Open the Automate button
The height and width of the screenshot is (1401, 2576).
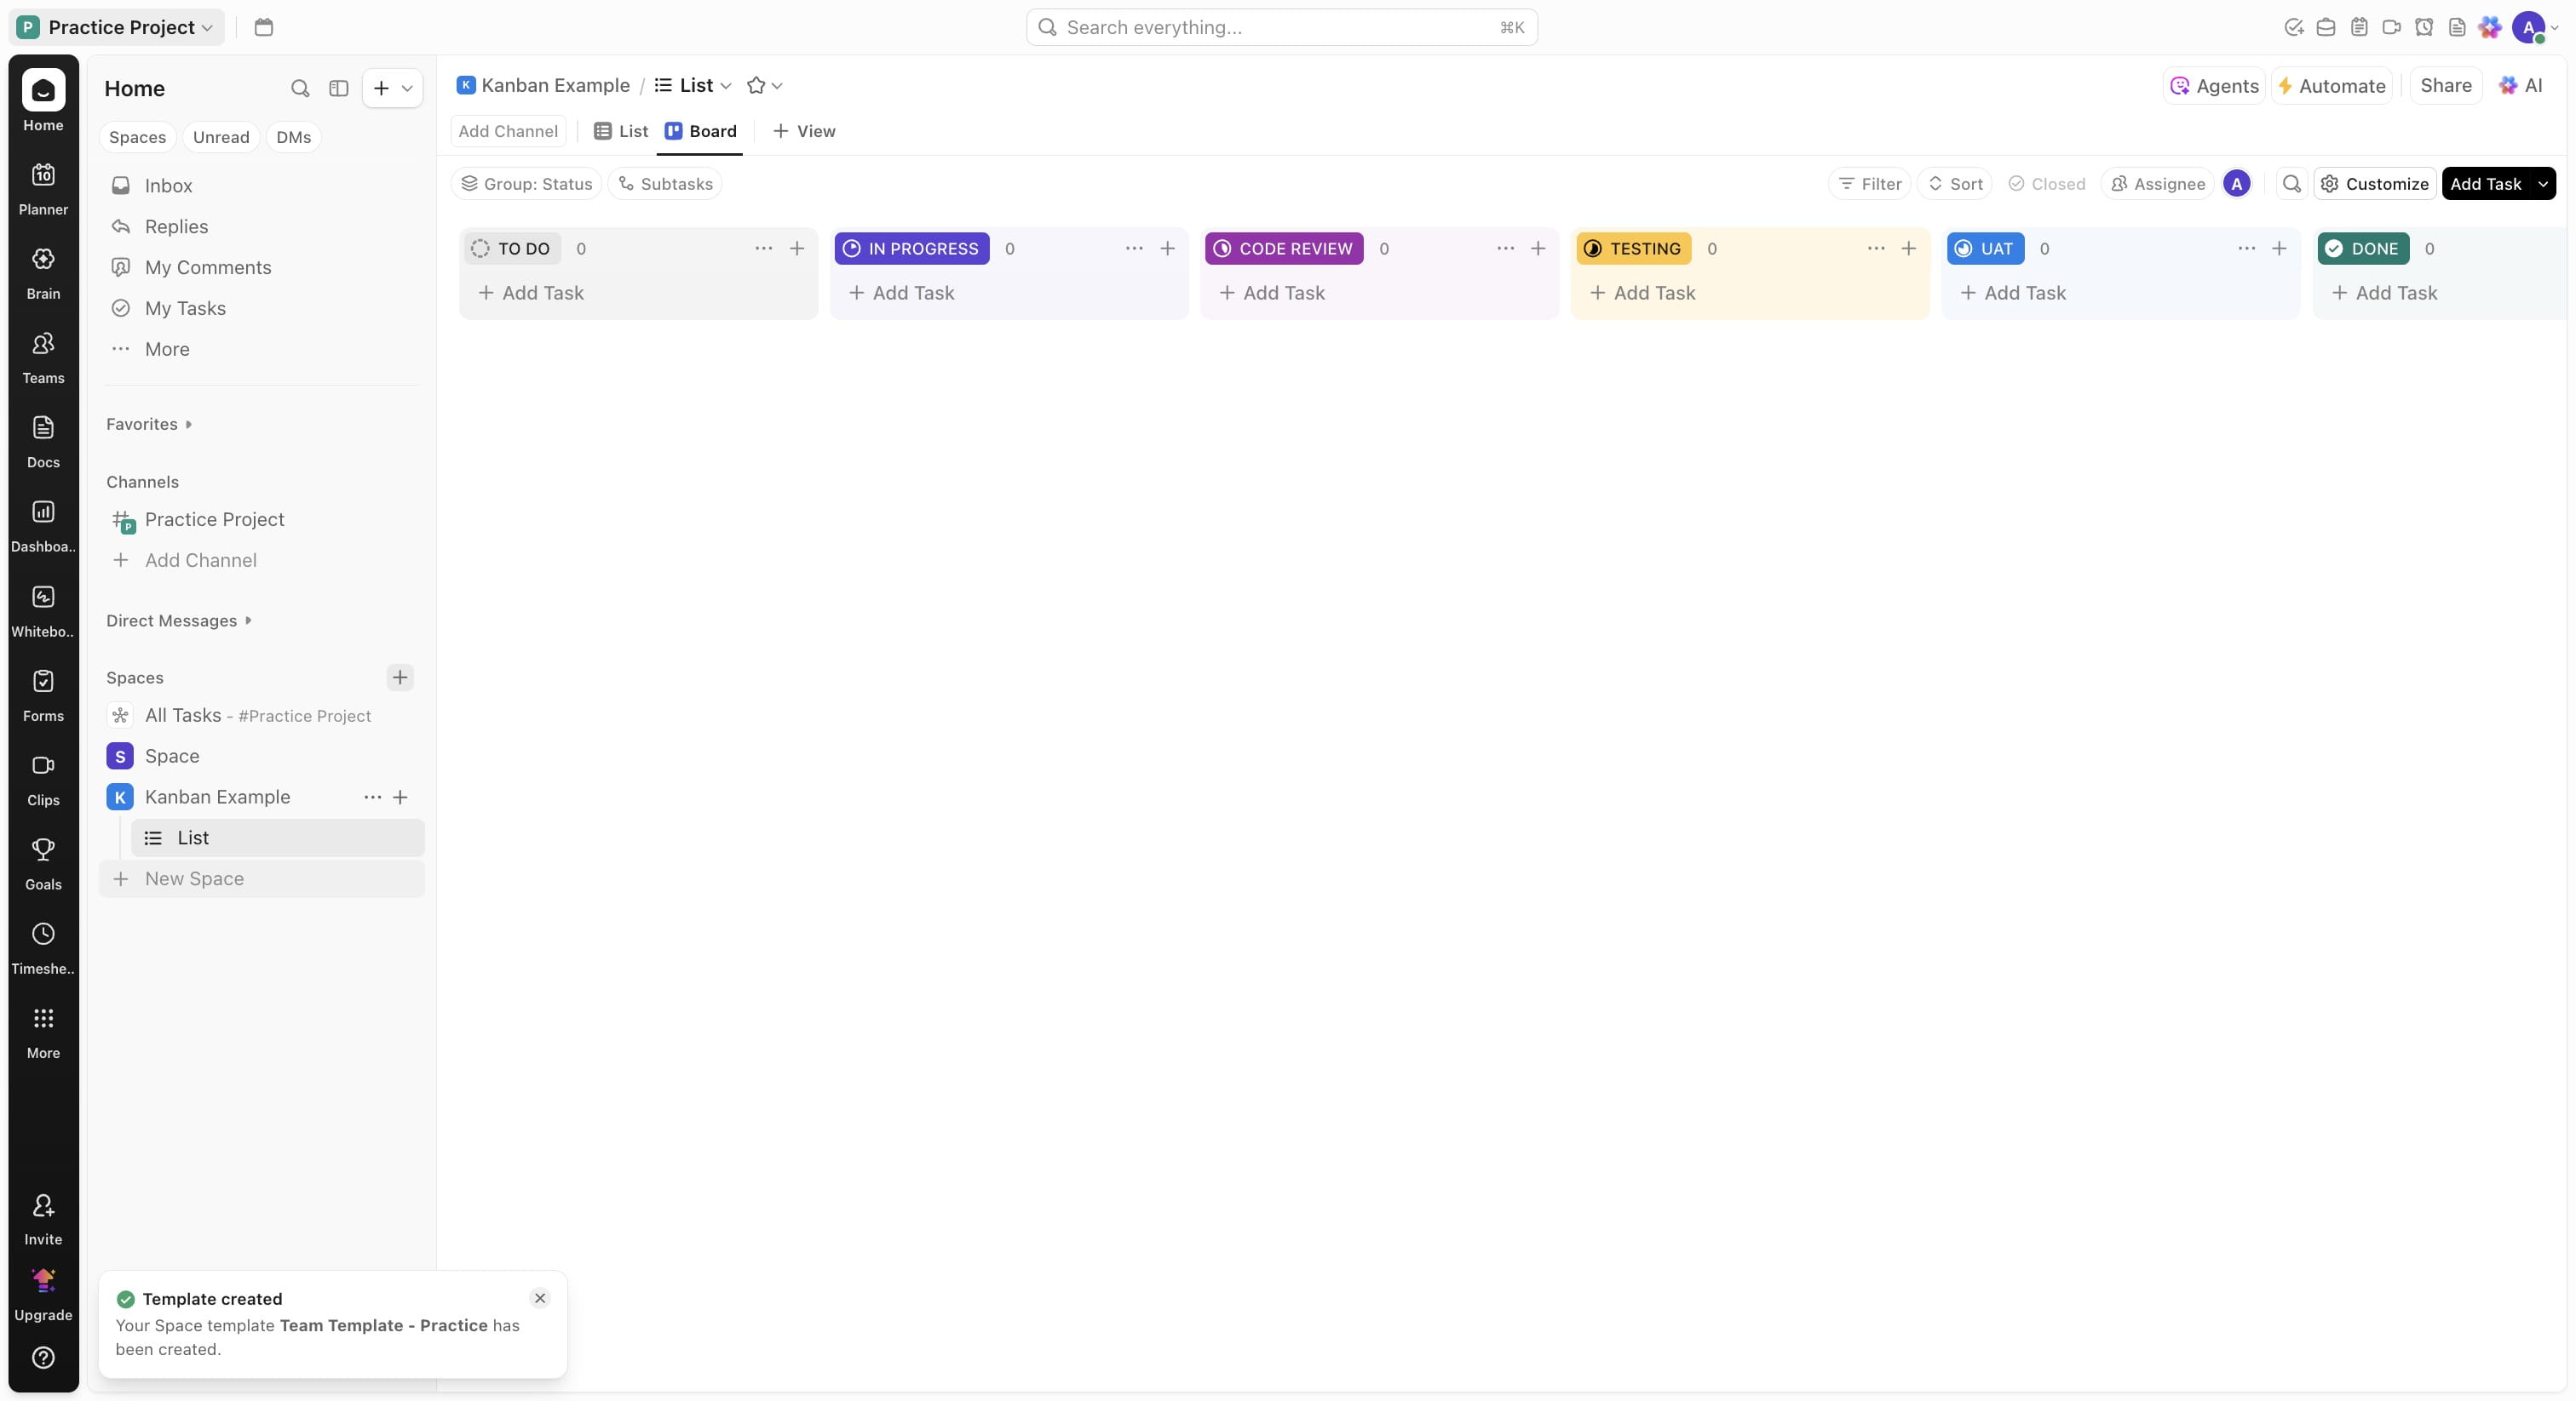[2332, 86]
